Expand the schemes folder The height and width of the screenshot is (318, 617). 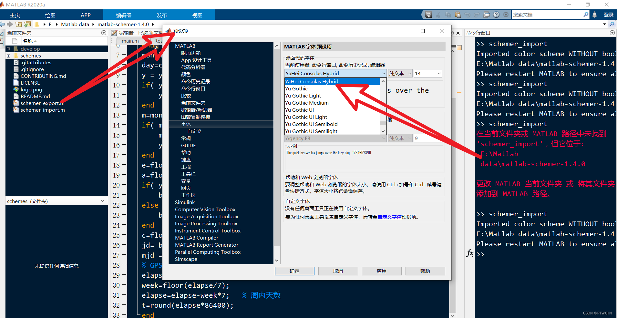coord(8,56)
